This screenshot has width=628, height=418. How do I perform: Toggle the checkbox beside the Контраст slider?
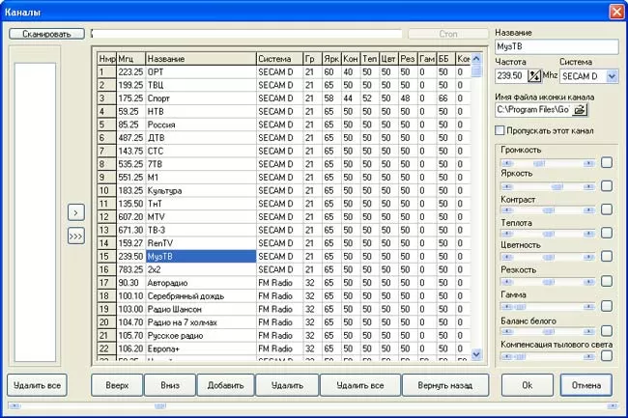(x=606, y=209)
